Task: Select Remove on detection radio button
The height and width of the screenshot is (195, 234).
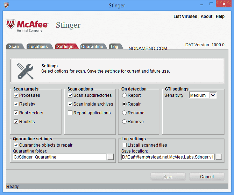Action: pyautogui.click(x=124, y=122)
